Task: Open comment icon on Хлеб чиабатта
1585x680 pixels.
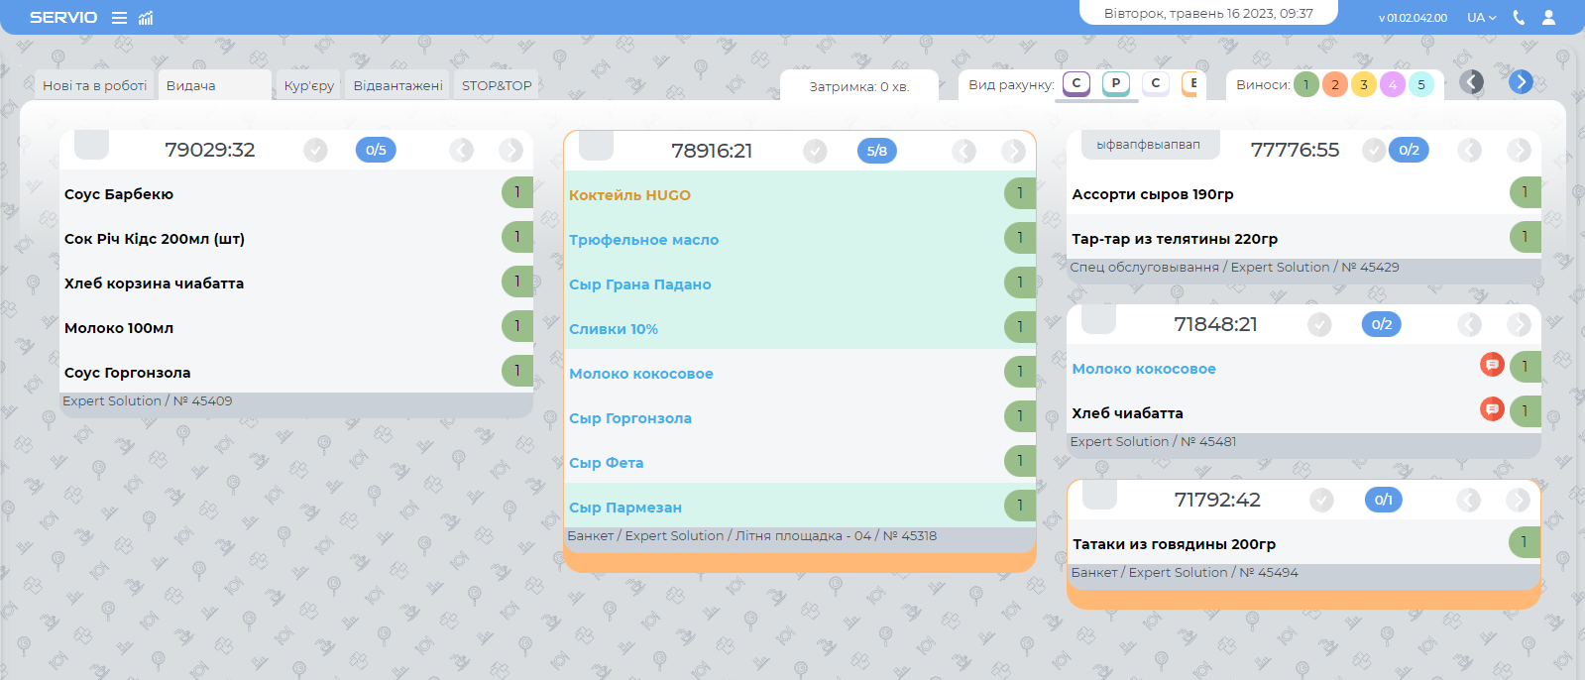Action: 1492,408
